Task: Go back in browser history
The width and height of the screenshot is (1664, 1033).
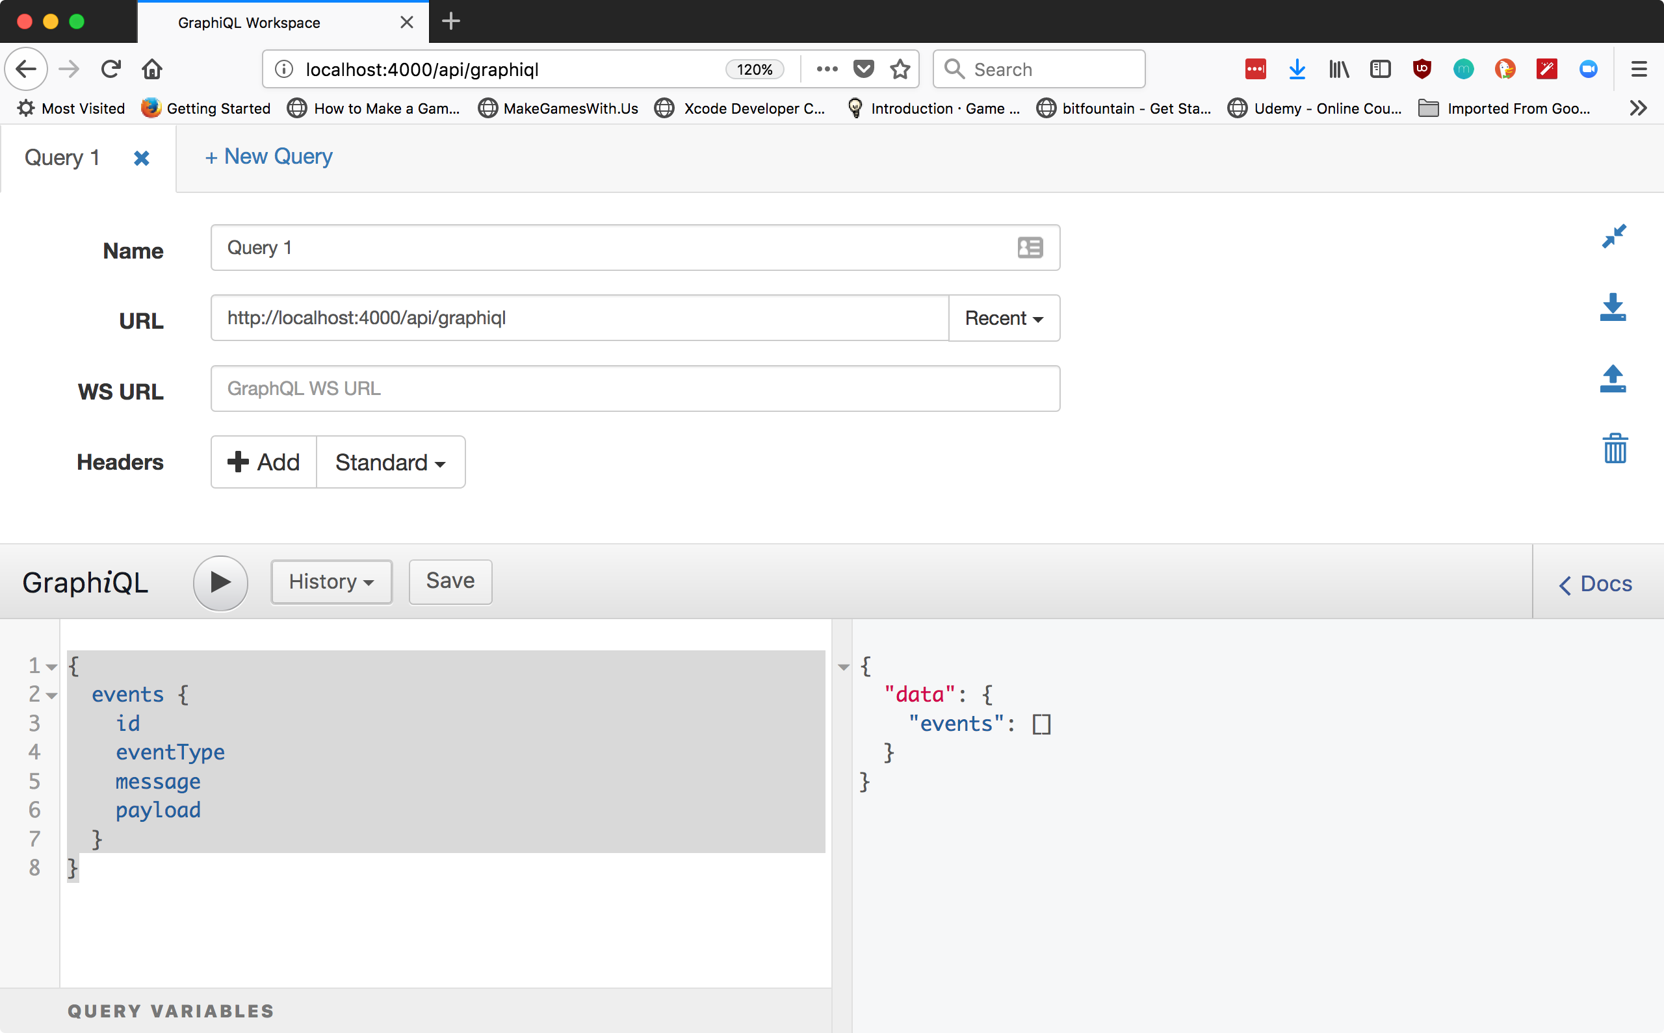Action: pos(26,69)
